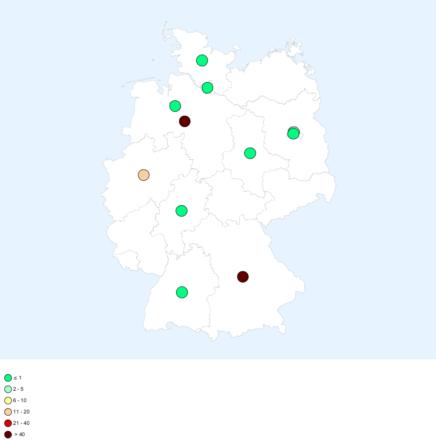
Task: Select the dark red marker in Lower Saxony
Action: [185, 121]
